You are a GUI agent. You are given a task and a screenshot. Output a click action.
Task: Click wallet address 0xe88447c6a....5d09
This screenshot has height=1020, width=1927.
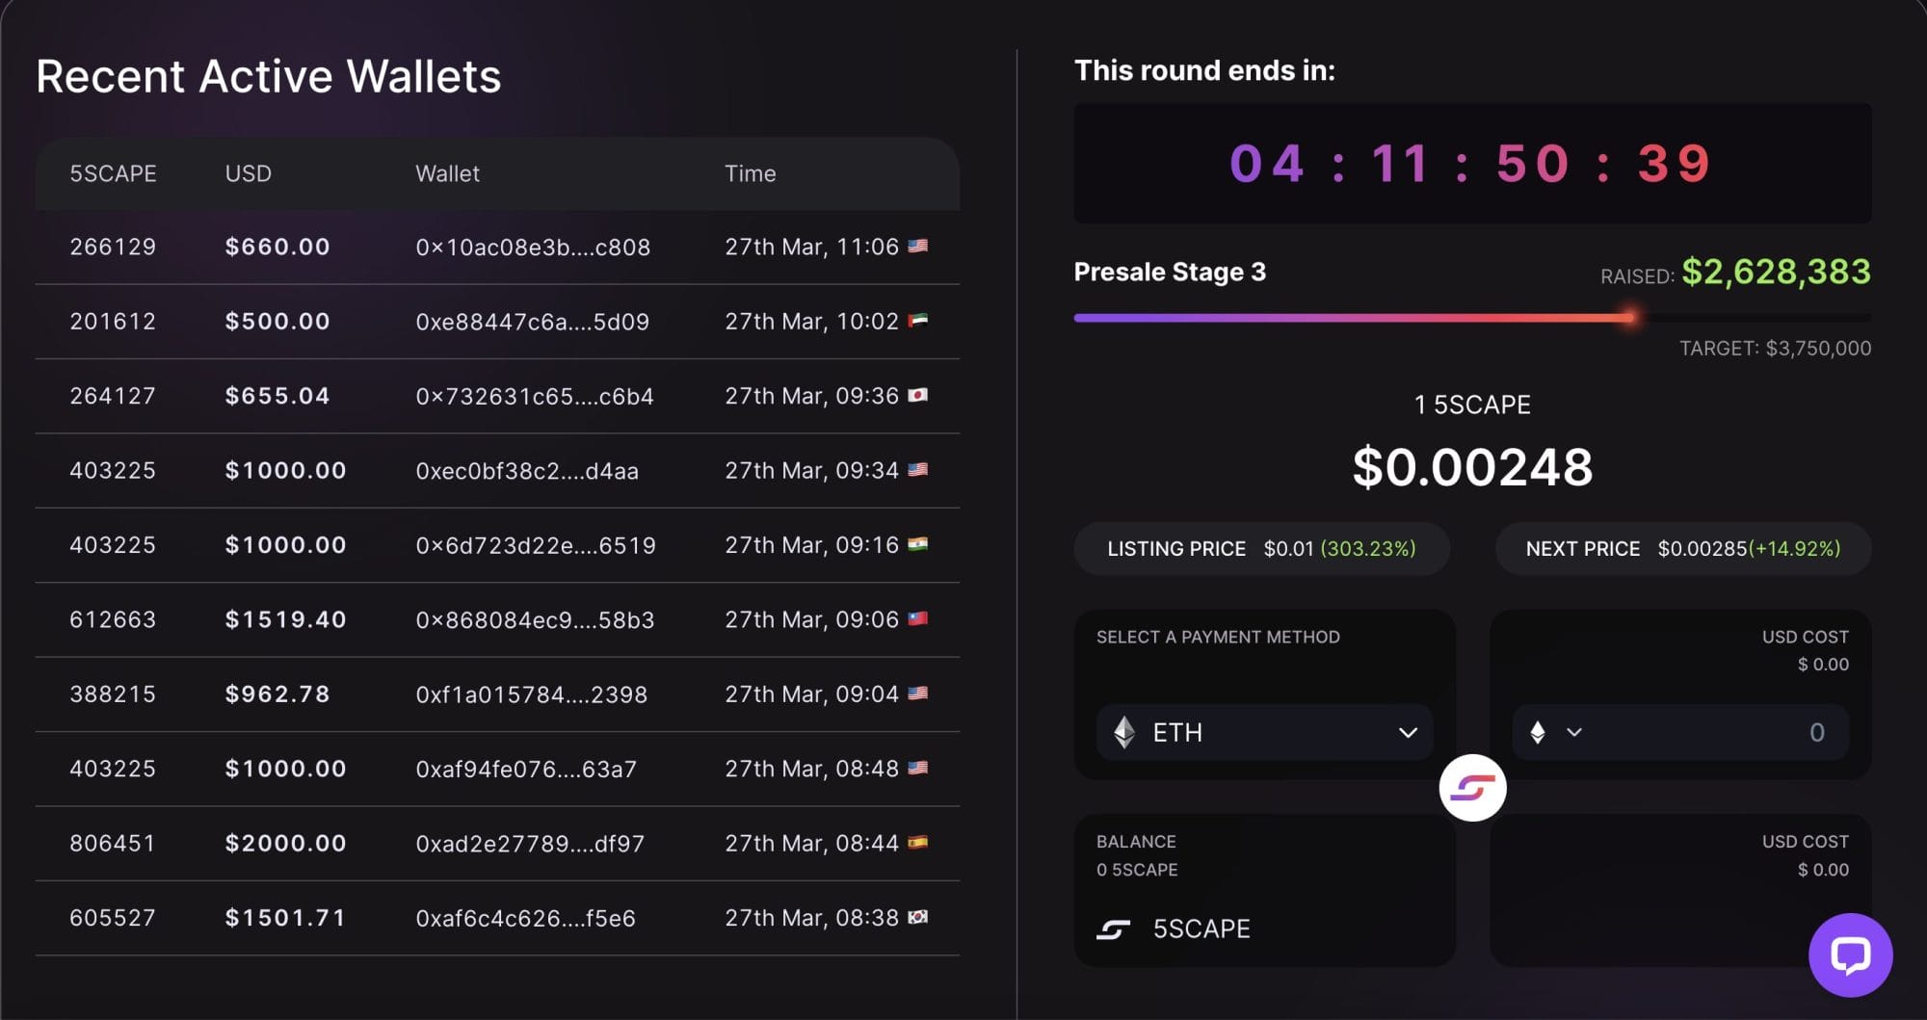coord(532,322)
